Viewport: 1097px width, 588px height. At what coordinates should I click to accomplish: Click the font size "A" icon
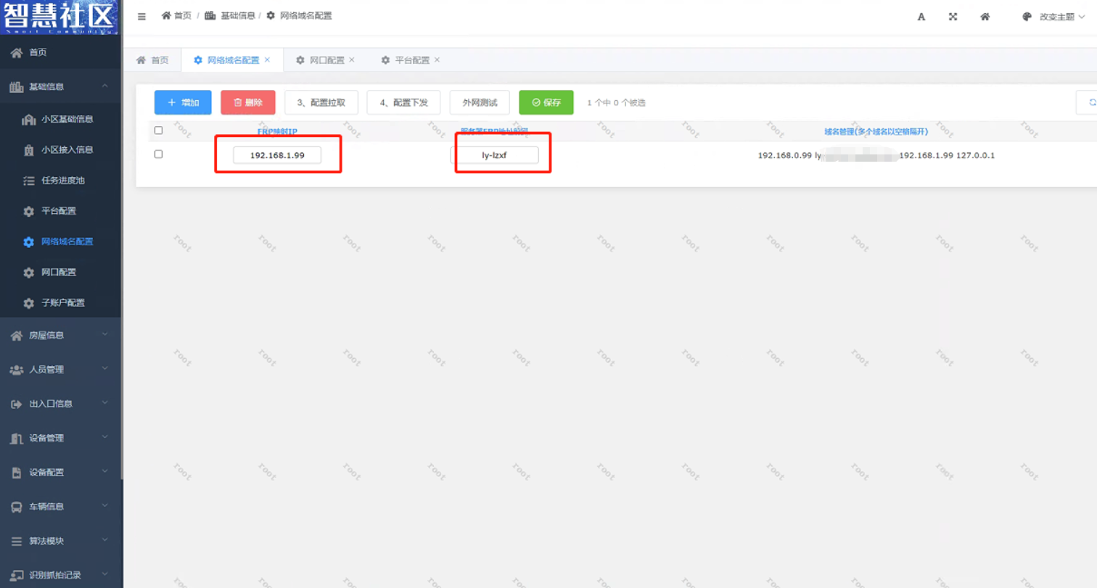(x=921, y=17)
